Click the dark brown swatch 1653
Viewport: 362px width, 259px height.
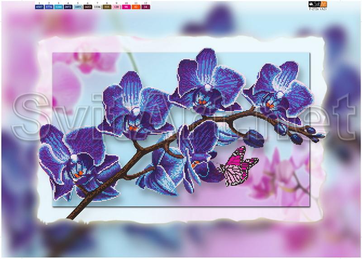pos(87,8)
